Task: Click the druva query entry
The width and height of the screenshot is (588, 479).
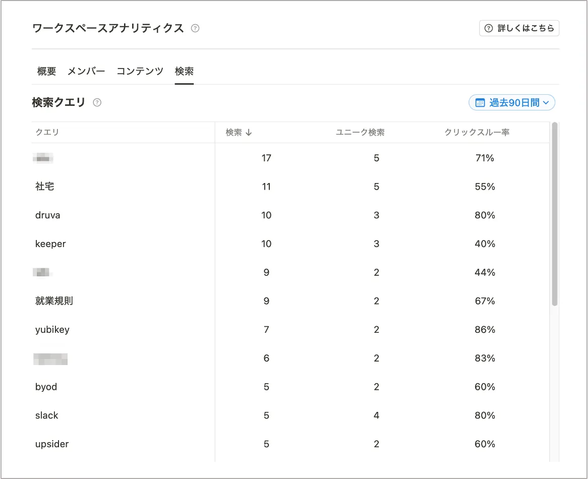Action: (x=48, y=215)
